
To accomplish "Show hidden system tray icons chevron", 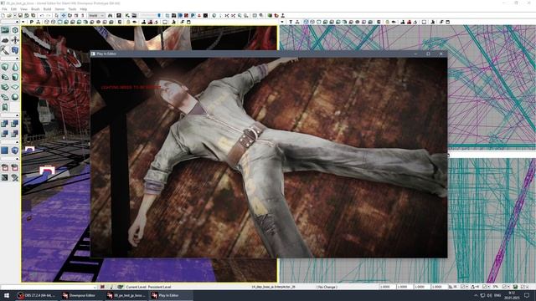I will pos(476,295).
